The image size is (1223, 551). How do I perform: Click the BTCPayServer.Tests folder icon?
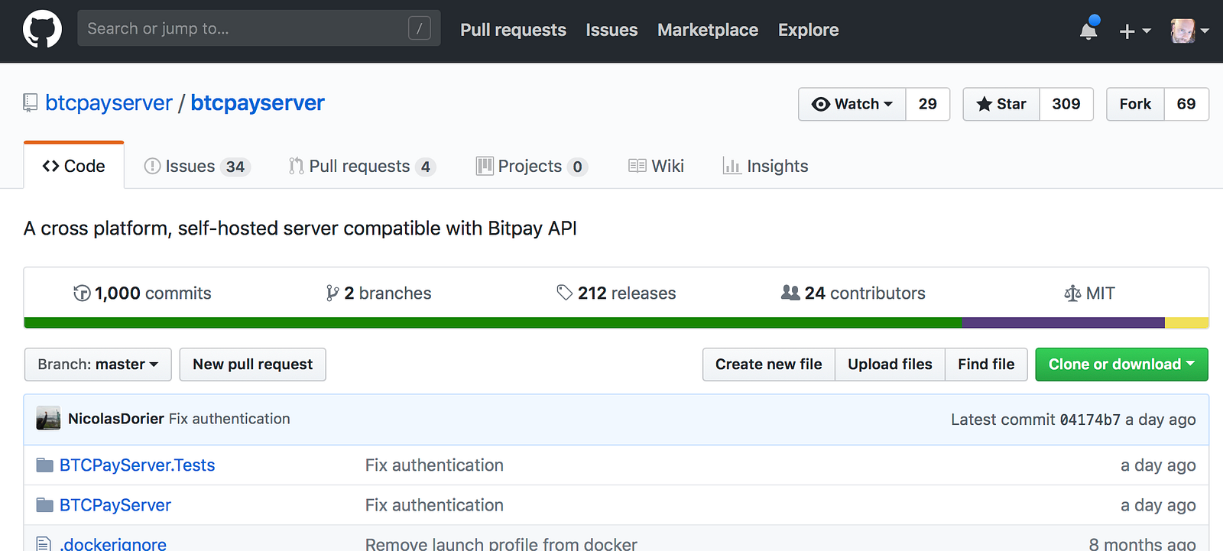click(45, 465)
